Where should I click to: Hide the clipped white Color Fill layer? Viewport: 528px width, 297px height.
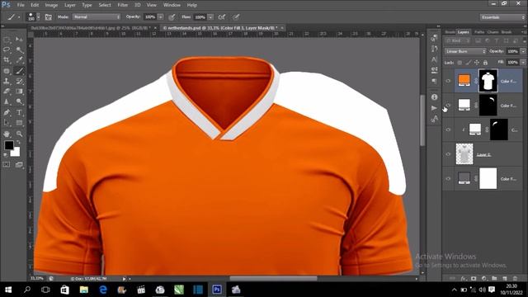448,130
